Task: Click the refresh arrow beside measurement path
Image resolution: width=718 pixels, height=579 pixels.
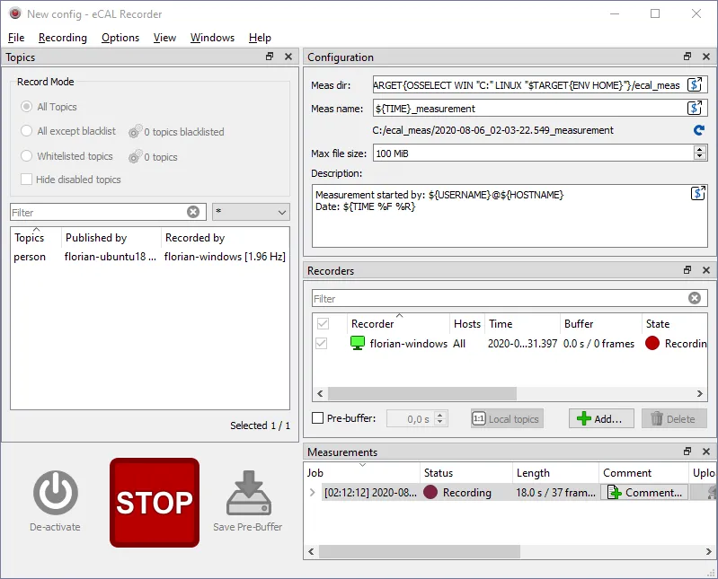Action: (x=698, y=131)
